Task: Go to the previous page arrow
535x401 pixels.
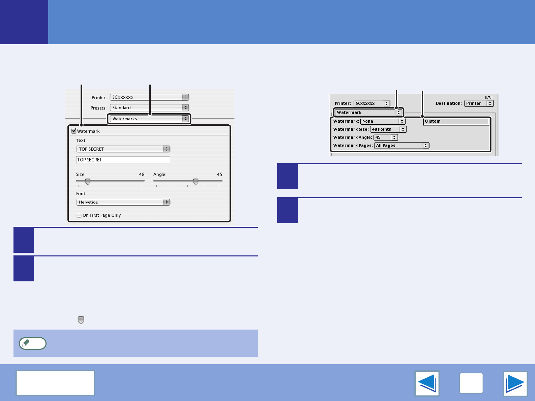Action: (x=427, y=383)
